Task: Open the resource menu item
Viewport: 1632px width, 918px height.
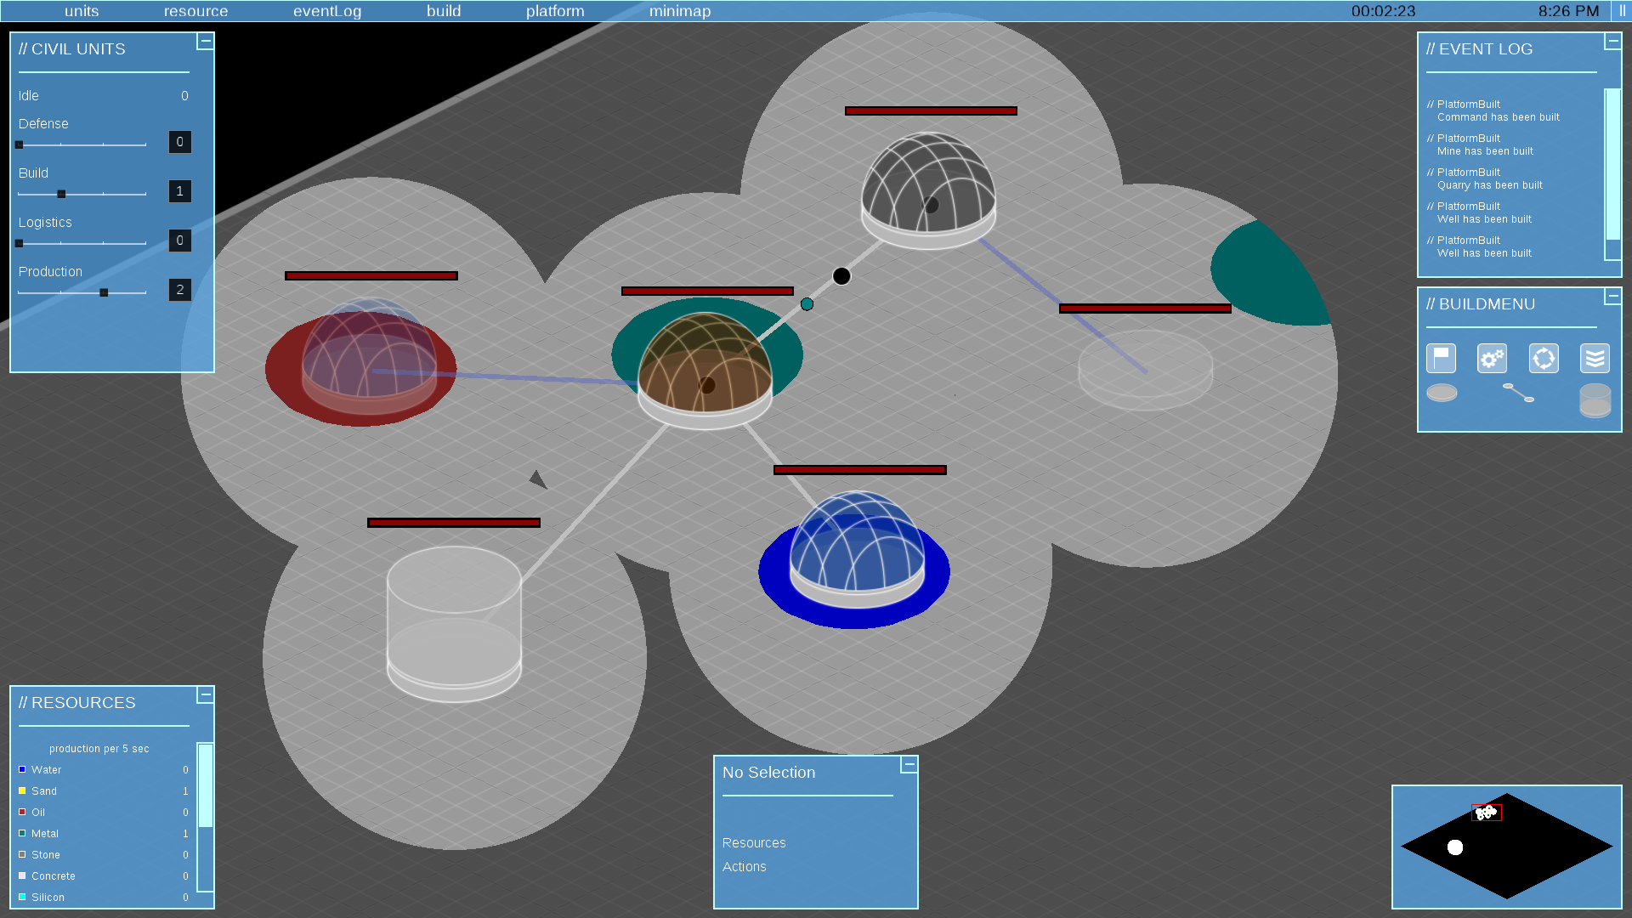Action: point(195,11)
